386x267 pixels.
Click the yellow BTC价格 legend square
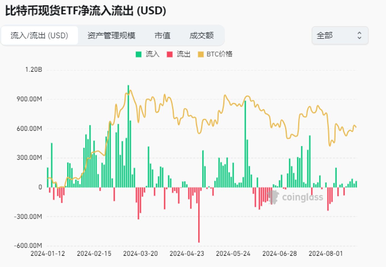(x=201, y=53)
